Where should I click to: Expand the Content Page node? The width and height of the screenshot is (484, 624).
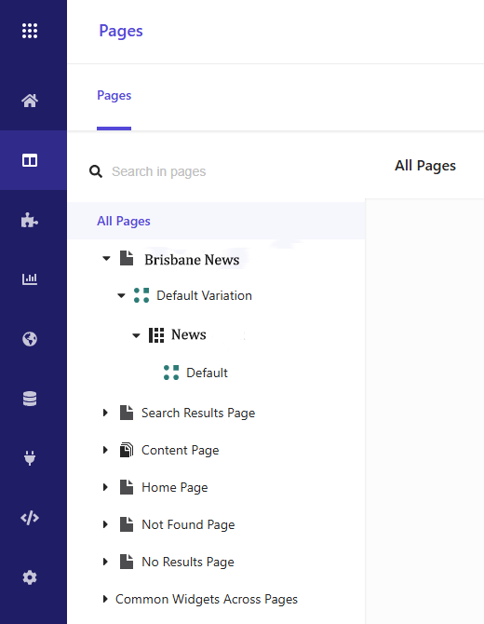tap(105, 450)
